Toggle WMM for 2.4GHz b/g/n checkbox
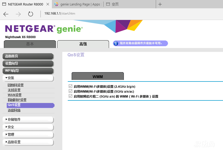 [x=70, y=86]
